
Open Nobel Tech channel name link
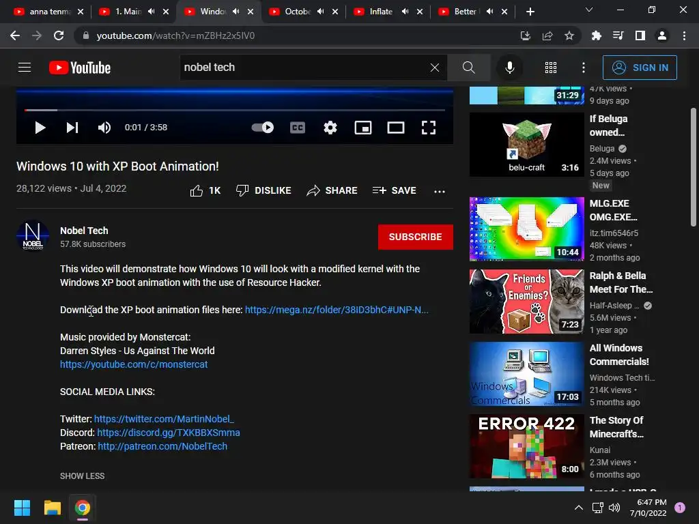[x=84, y=231]
